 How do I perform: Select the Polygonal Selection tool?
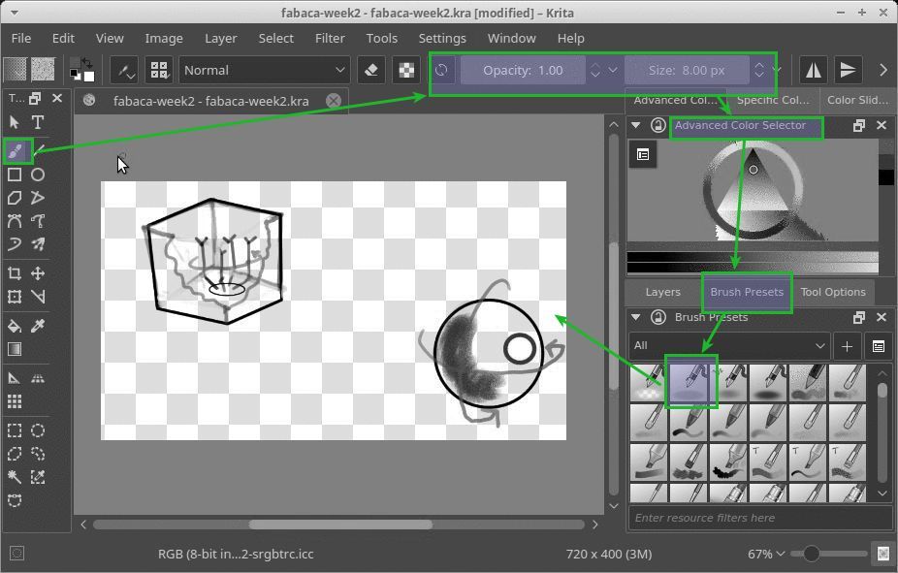[15, 454]
